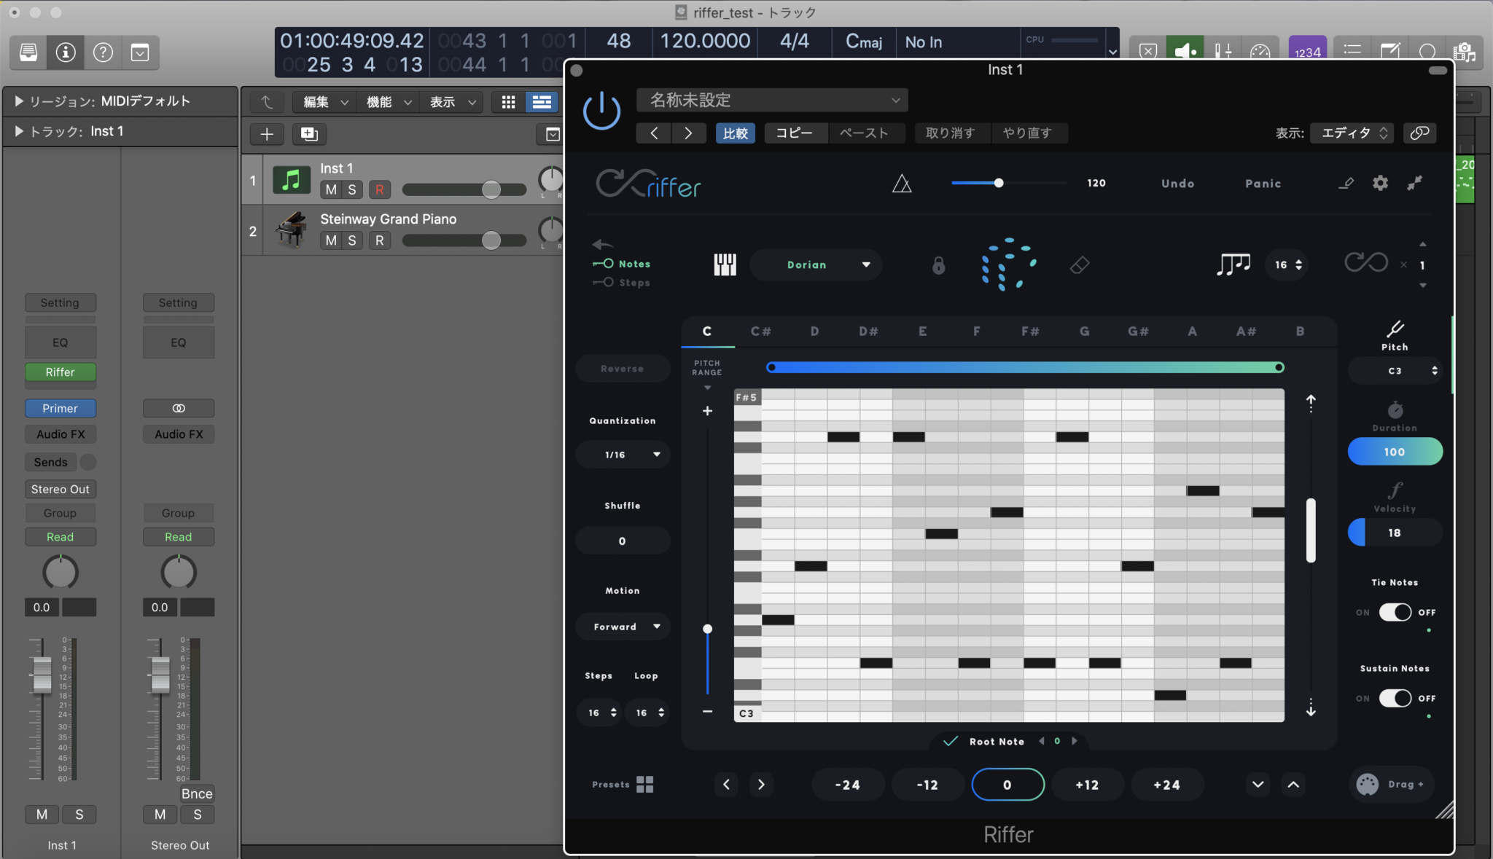Toggle the Sustain Notes switch

click(x=1395, y=698)
